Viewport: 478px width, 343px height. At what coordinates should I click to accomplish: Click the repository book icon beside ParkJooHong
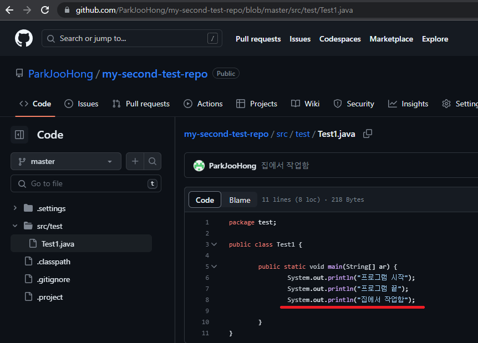tap(19, 73)
